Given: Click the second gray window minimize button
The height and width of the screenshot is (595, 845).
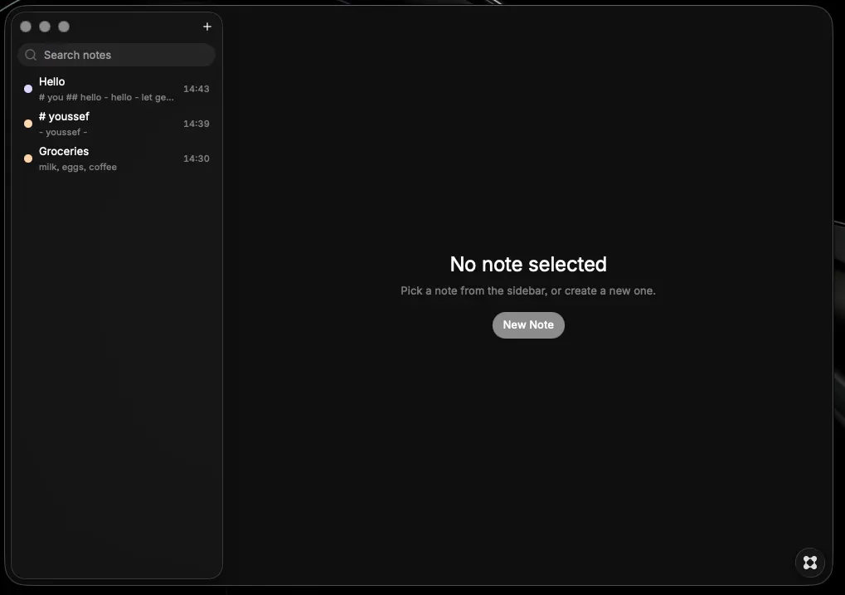Looking at the screenshot, I should (45, 27).
